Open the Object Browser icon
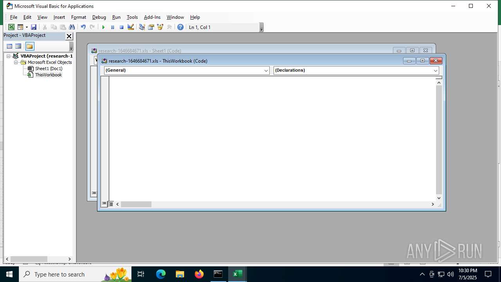Viewport: 501px width, 282px height. [x=160, y=27]
